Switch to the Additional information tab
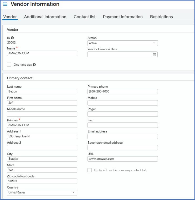Image resolution: width=195 pixels, height=200 pixels. 45,17
